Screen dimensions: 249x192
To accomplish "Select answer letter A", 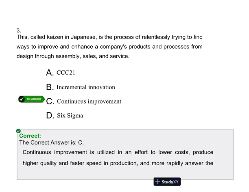I will (50, 73).
